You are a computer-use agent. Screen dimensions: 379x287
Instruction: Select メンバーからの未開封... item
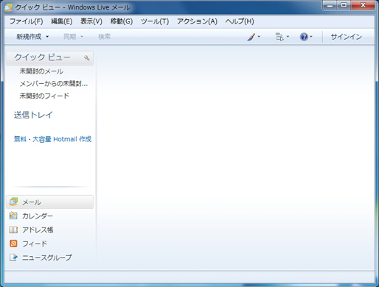pyautogui.click(x=54, y=84)
